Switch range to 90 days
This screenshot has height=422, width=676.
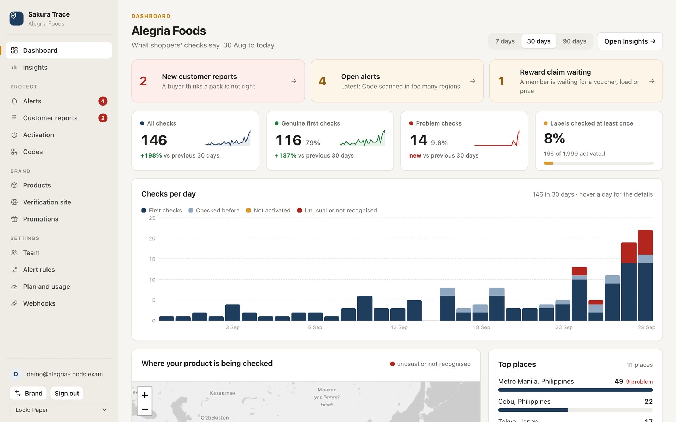pyautogui.click(x=574, y=41)
